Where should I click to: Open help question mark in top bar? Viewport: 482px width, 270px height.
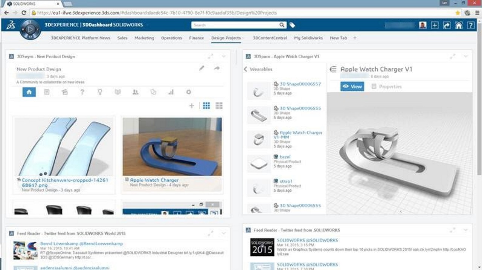click(x=470, y=25)
